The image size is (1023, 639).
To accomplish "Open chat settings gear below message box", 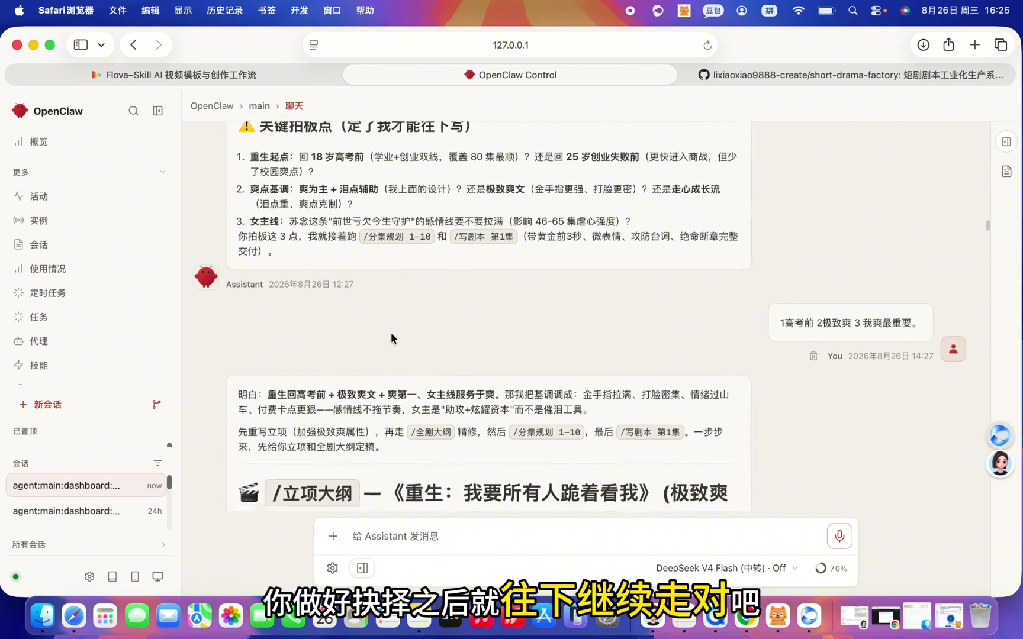I will (333, 568).
